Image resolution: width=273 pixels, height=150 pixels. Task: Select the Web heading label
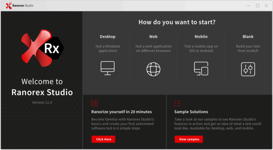click(x=153, y=37)
